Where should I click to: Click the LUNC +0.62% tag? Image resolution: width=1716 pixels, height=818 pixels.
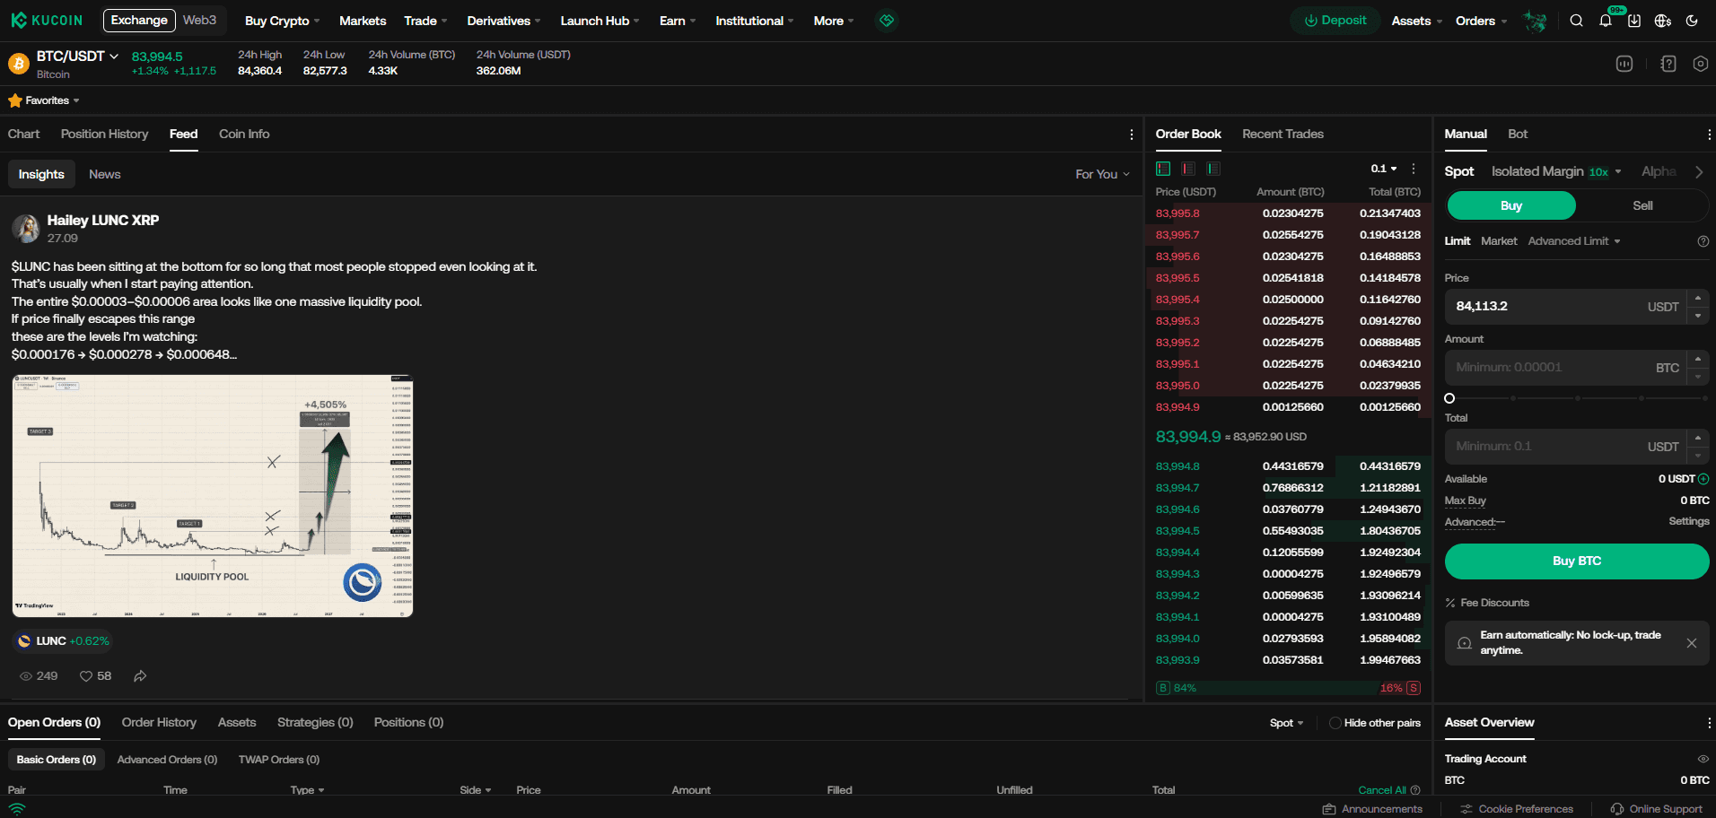click(x=63, y=641)
